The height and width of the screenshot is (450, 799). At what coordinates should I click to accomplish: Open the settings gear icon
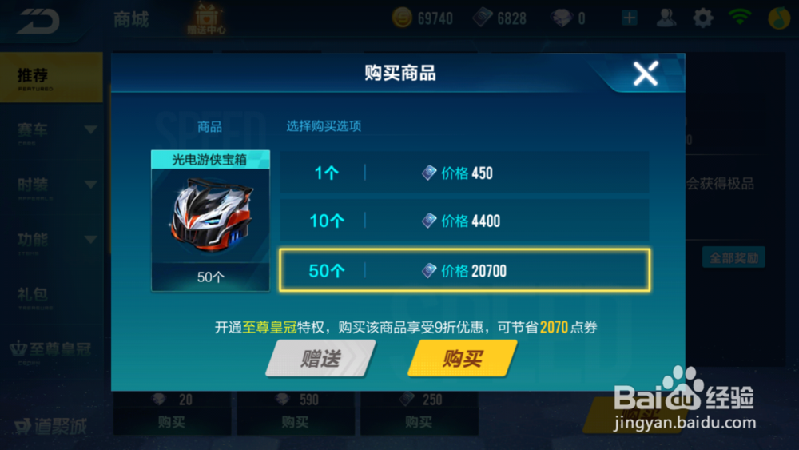702,18
